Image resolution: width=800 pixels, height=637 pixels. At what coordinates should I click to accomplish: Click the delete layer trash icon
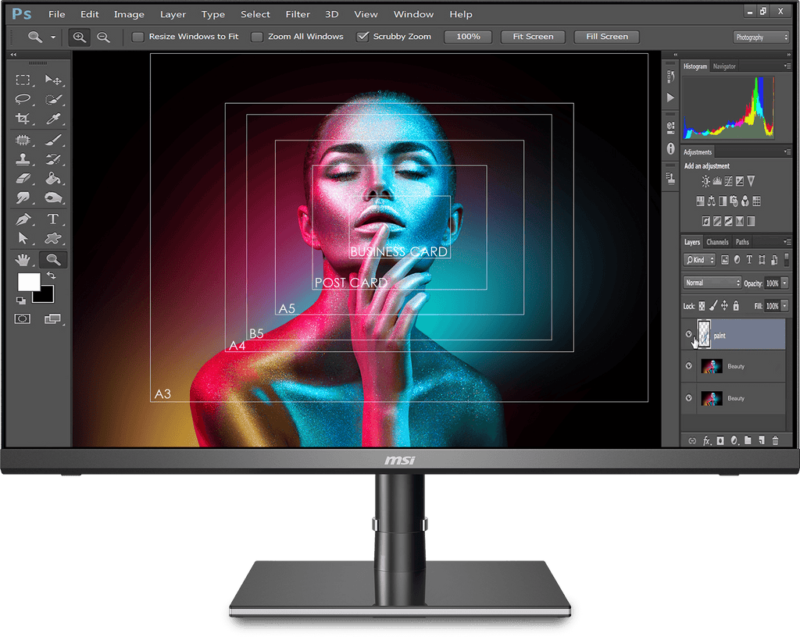pos(775,441)
